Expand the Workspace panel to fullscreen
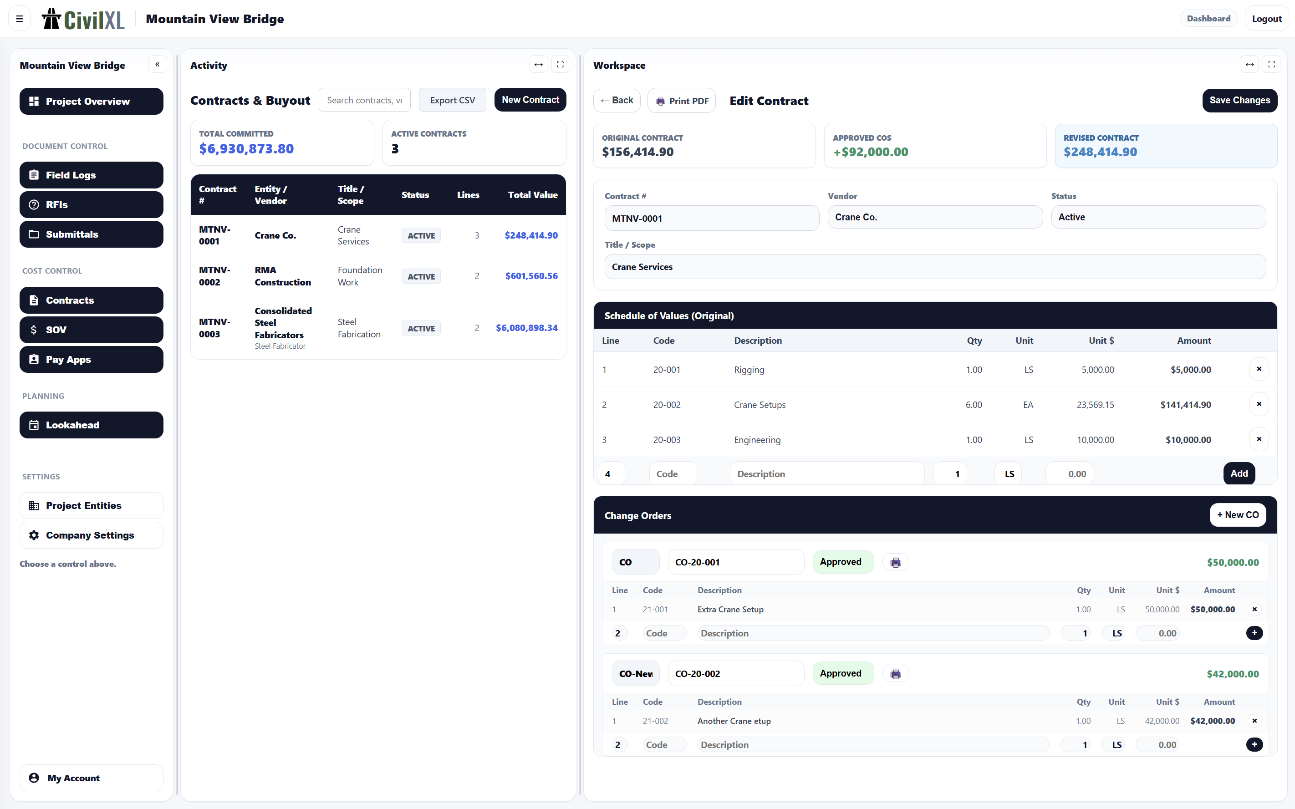Viewport: 1295px width, 809px height. [x=1272, y=64]
